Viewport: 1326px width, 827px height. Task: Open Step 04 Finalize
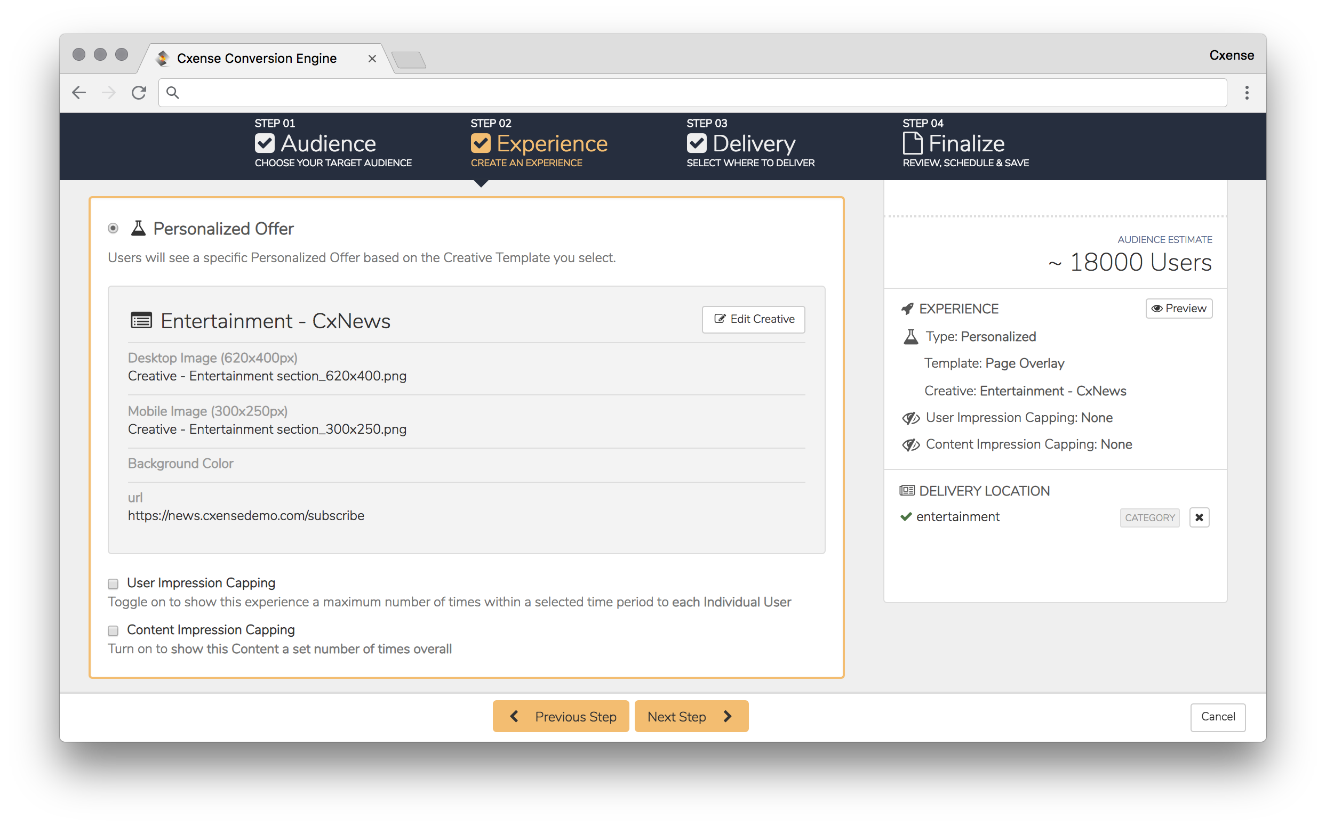tap(966, 143)
